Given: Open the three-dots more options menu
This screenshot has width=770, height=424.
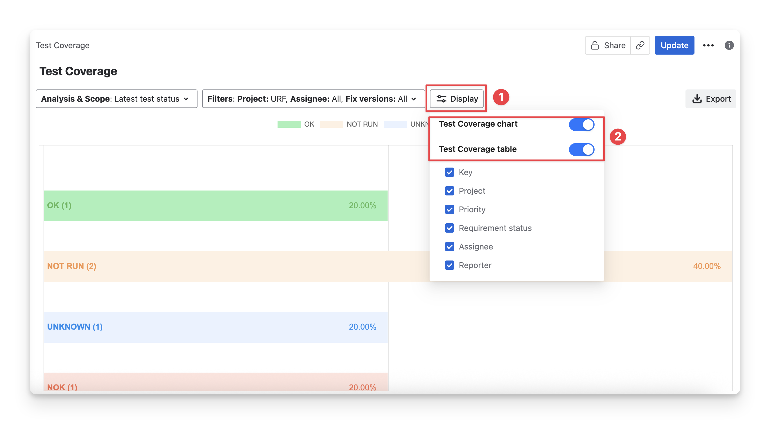Looking at the screenshot, I should point(708,45).
